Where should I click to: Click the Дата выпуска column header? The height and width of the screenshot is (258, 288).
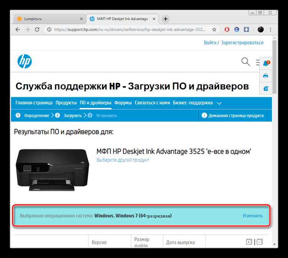coord(180,242)
